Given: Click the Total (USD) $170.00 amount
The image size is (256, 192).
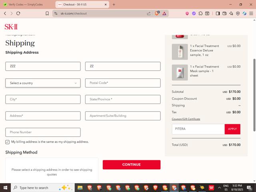Looking at the screenshot, I should [x=232, y=145].
